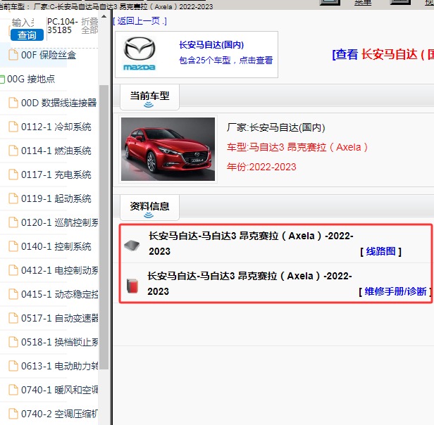
Task: Select 0740-1 暖风和空调 entry
Action: click(59, 390)
